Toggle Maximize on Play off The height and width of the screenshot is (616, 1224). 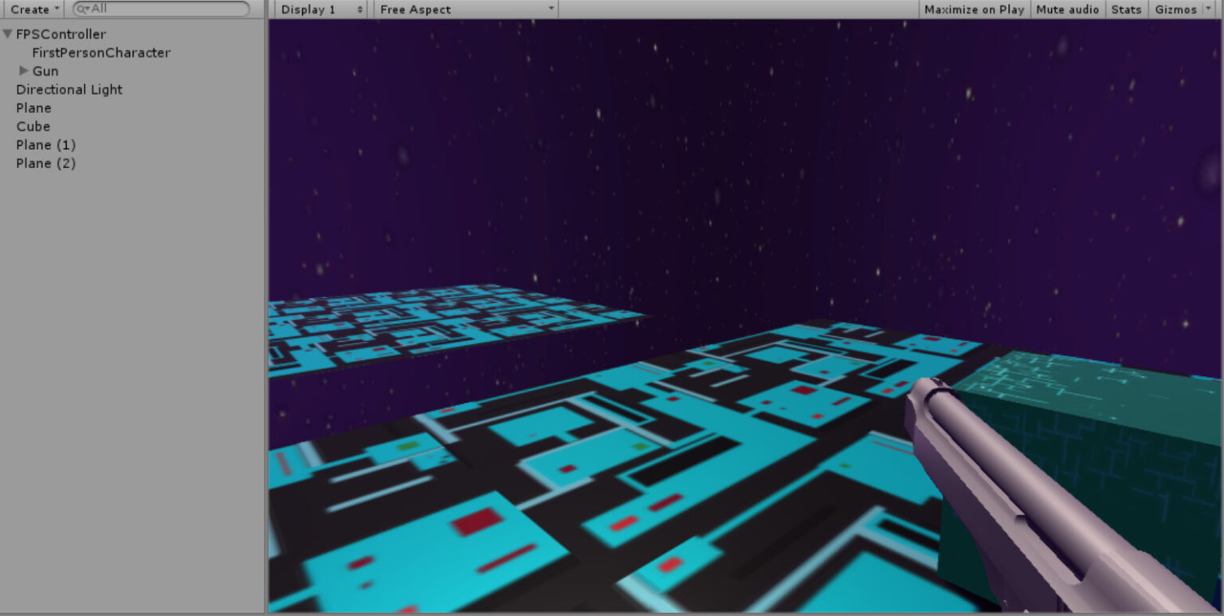(972, 9)
